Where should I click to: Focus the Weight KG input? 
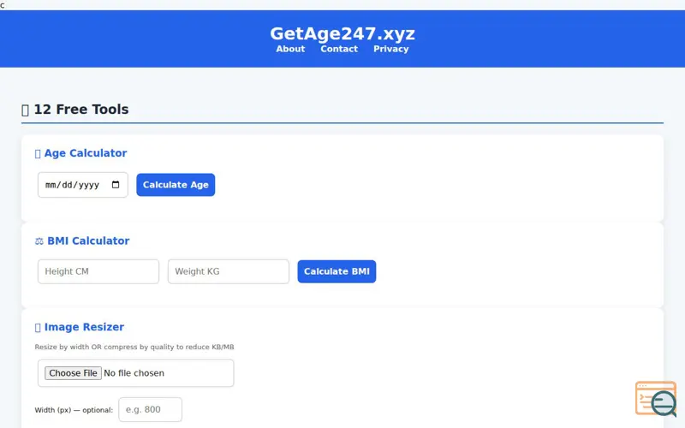[229, 271]
